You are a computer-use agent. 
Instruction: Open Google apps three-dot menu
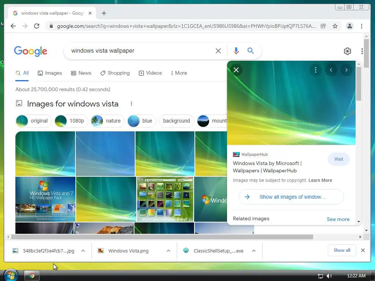coord(362,51)
